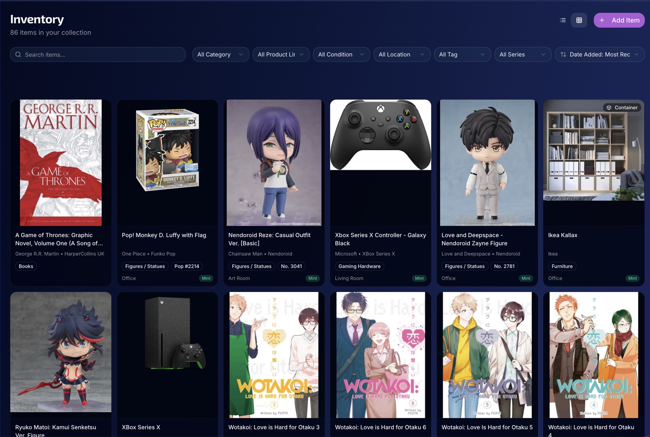Open A Game of Thrones Graphic Novel title
This screenshot has width=650, height=437.
pos(59,239)
